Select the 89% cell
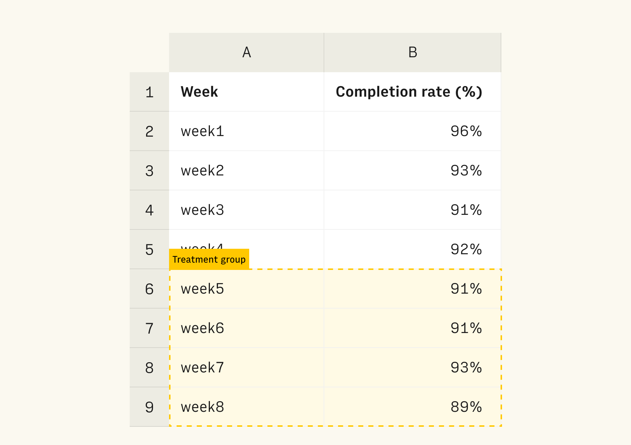The image size is (631, 445). point(412,407)
